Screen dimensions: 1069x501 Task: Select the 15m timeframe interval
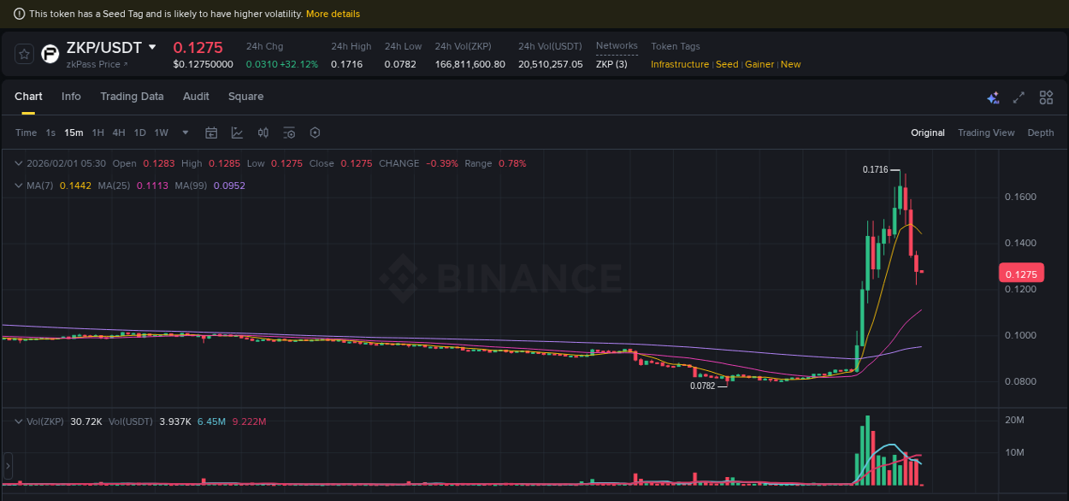point(74,133)
